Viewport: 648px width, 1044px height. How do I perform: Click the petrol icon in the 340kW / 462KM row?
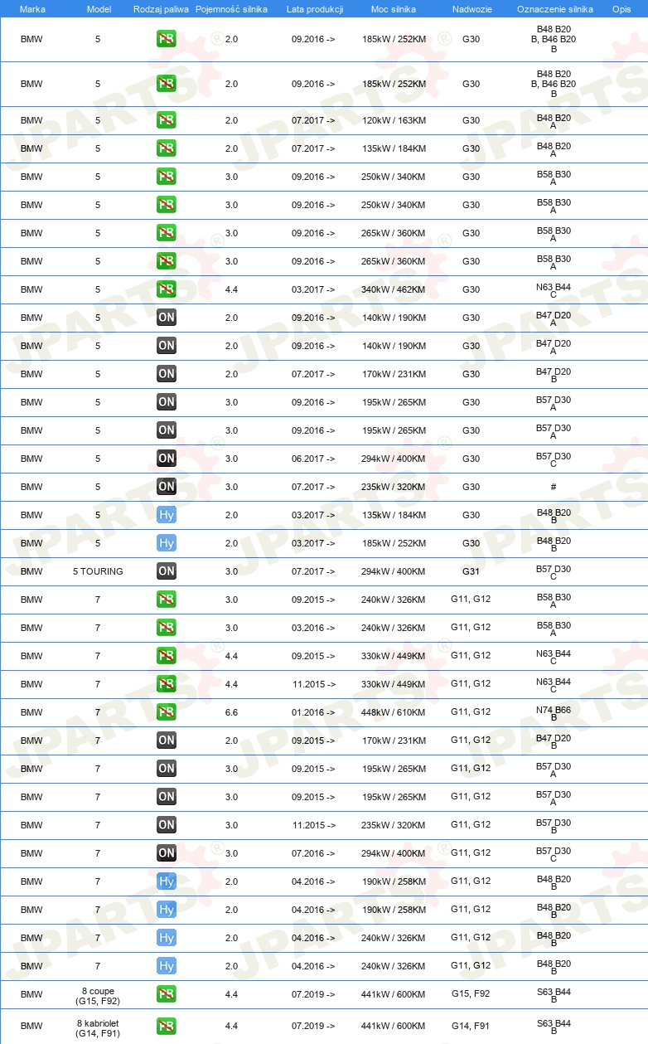[167, 289]
